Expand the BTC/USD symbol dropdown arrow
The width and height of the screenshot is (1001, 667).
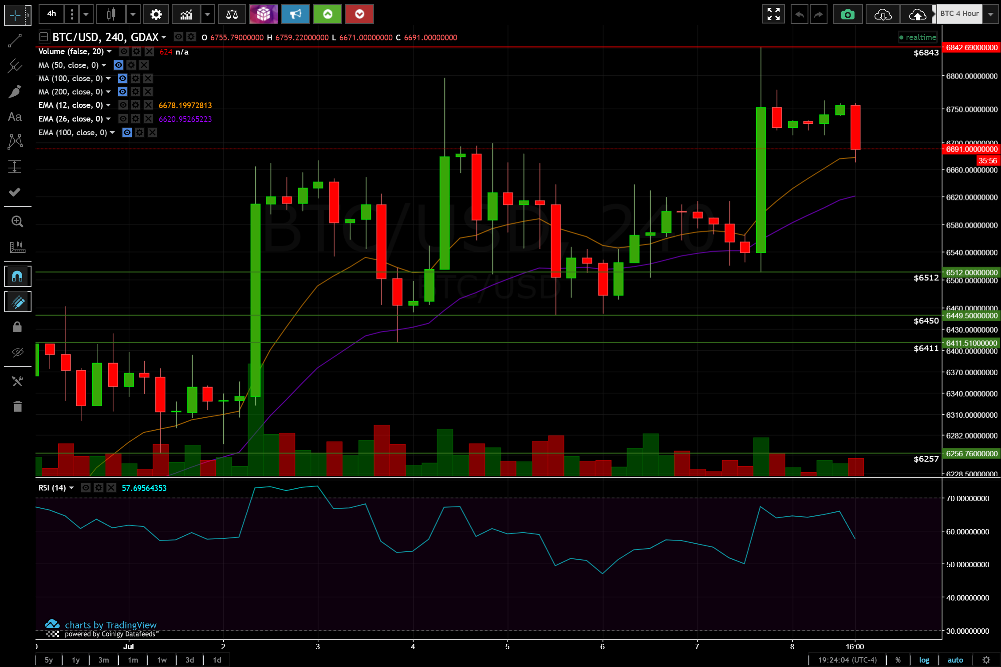[164, 37]
